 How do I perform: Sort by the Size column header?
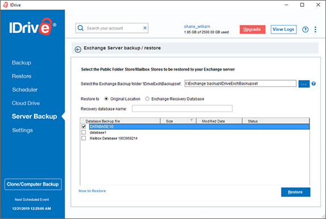[178, 121]
